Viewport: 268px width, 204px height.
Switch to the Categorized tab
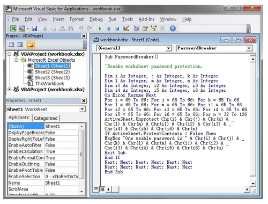[46, 118]
